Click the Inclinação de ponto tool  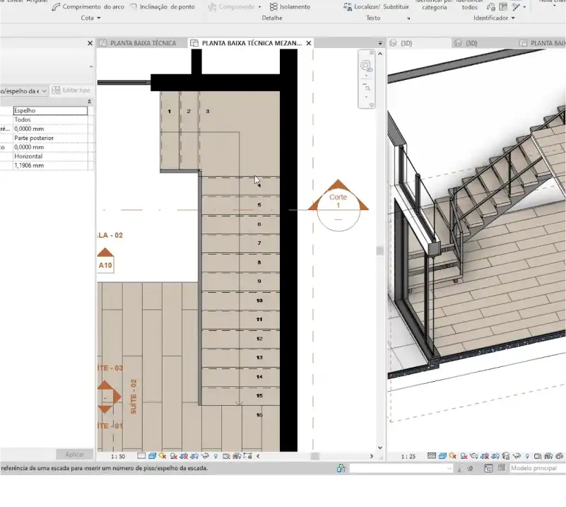tap(162, 6)
